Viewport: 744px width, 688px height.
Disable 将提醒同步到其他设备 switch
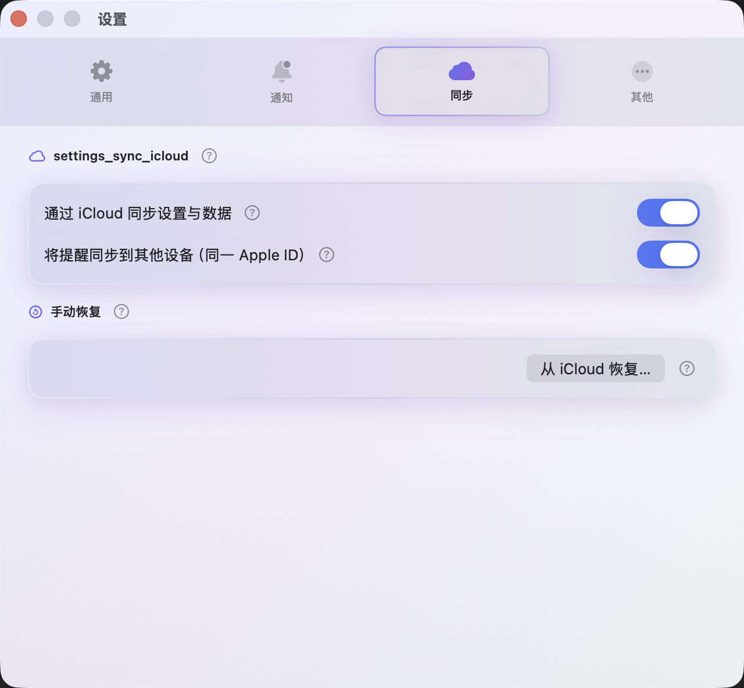point(668,255)
